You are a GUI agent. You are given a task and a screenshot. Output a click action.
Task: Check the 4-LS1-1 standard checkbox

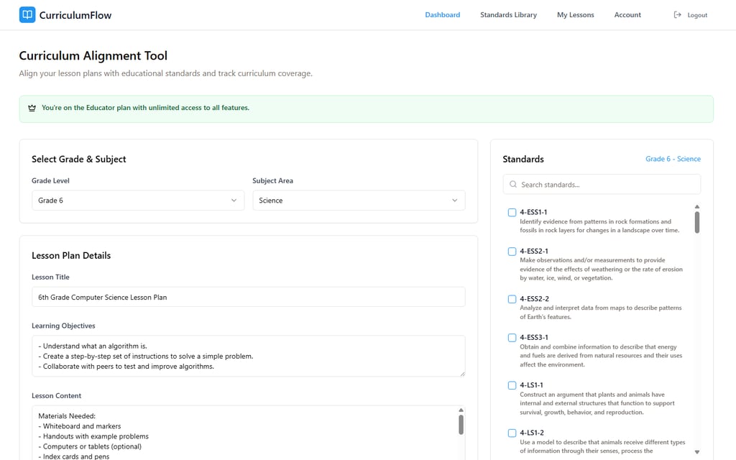point(512,385)
